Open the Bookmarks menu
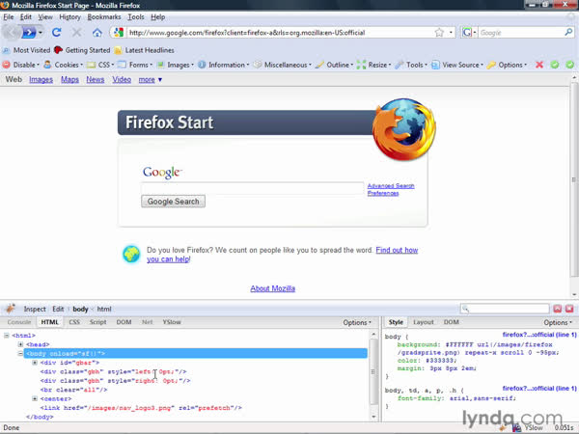The width and height of the screenshot is (579, 434). point(103,16)
